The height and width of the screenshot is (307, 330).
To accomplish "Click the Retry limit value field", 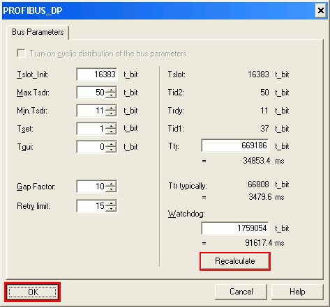I will point(91,206).
